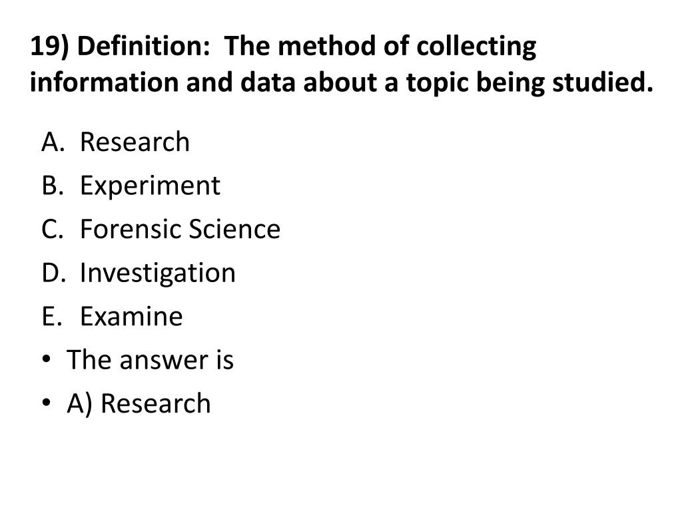Choose the 'Forensic Science' answer option

pos(180,230)
